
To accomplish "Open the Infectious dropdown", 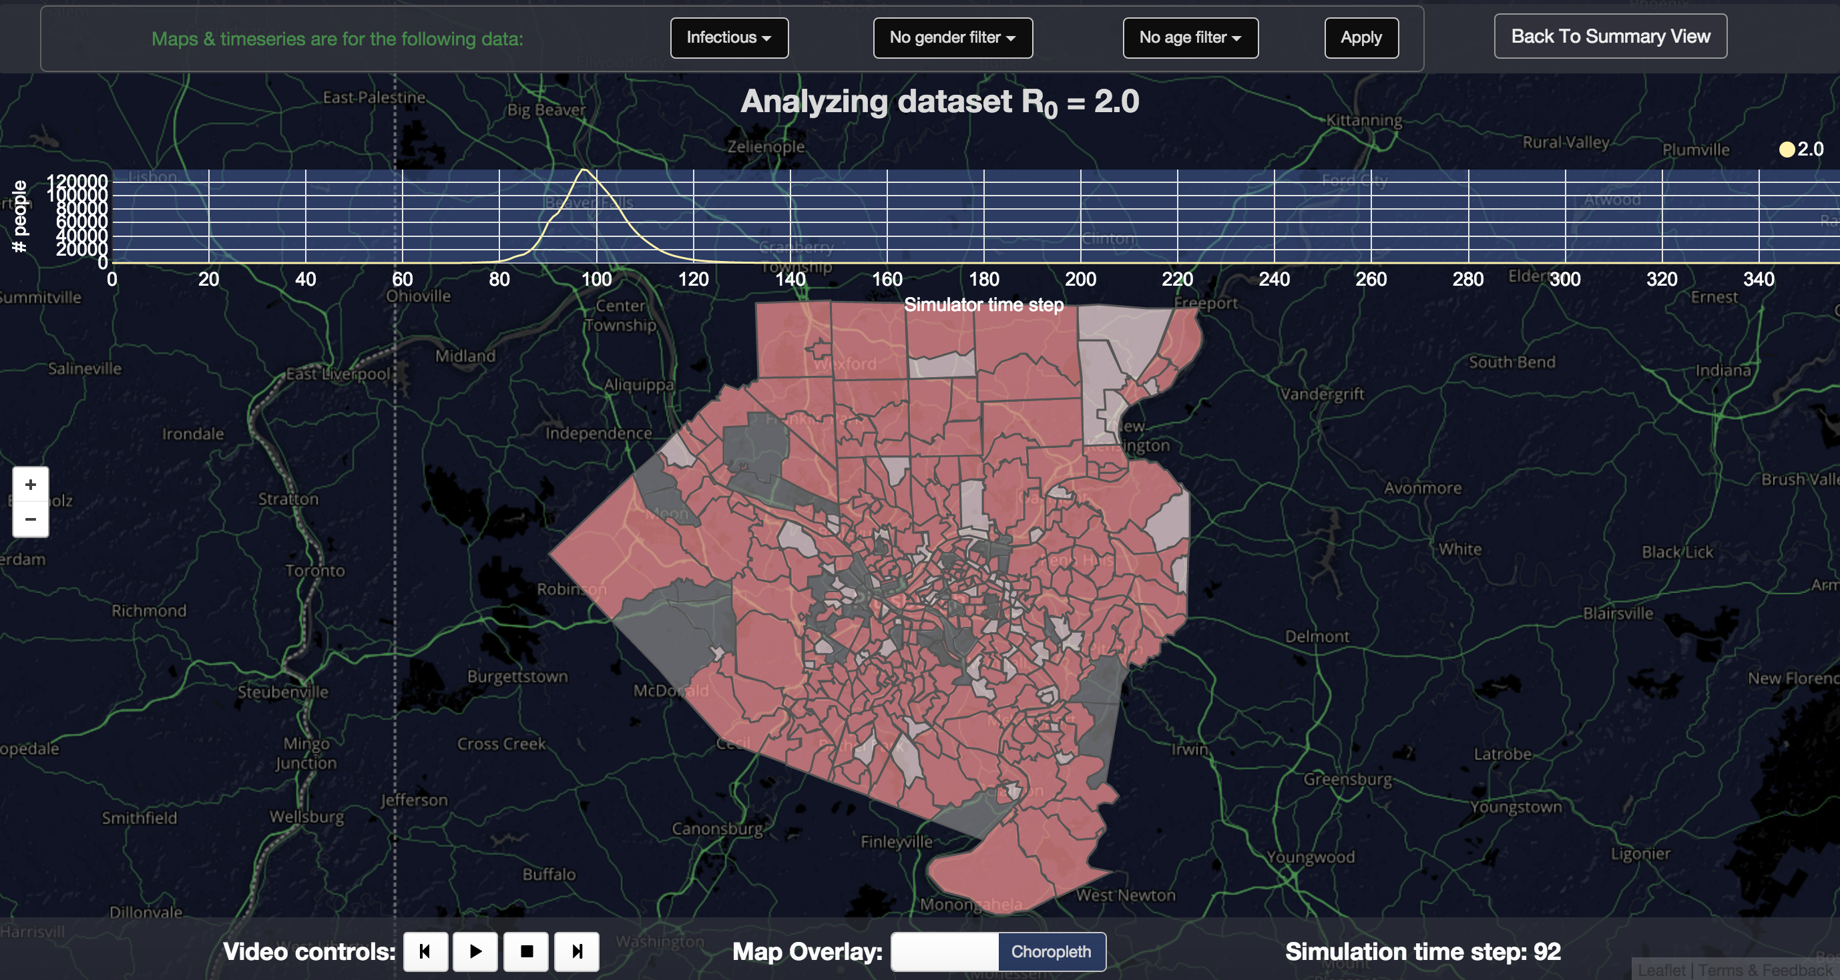I will tap(728, 38).
